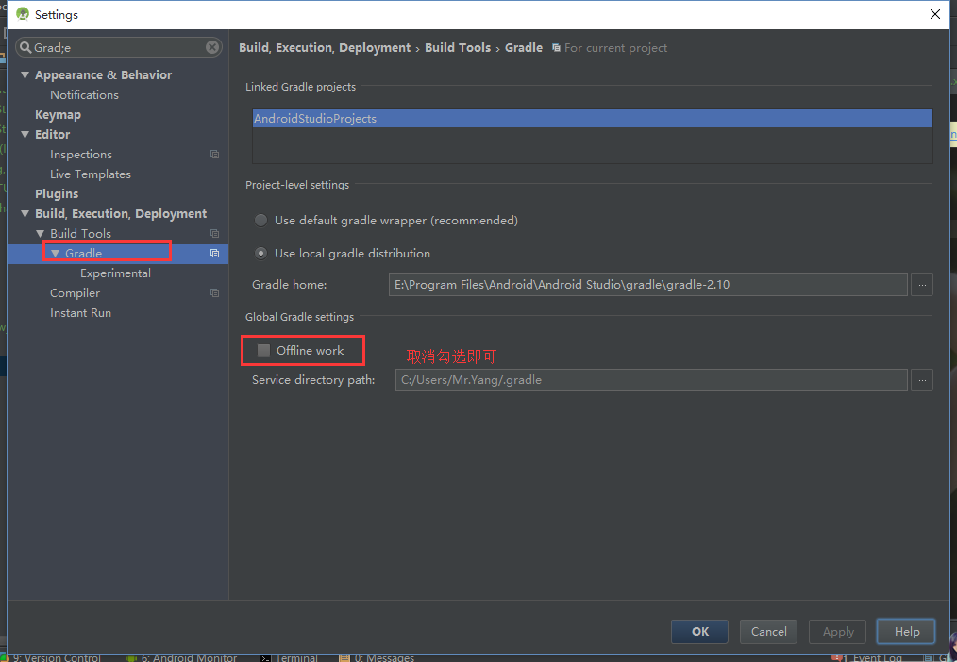This screenshot has height=662, width=957.
Task: Click the project-settings icon beside Inspections
Action: pyautogui.click(x=214, y=154)
